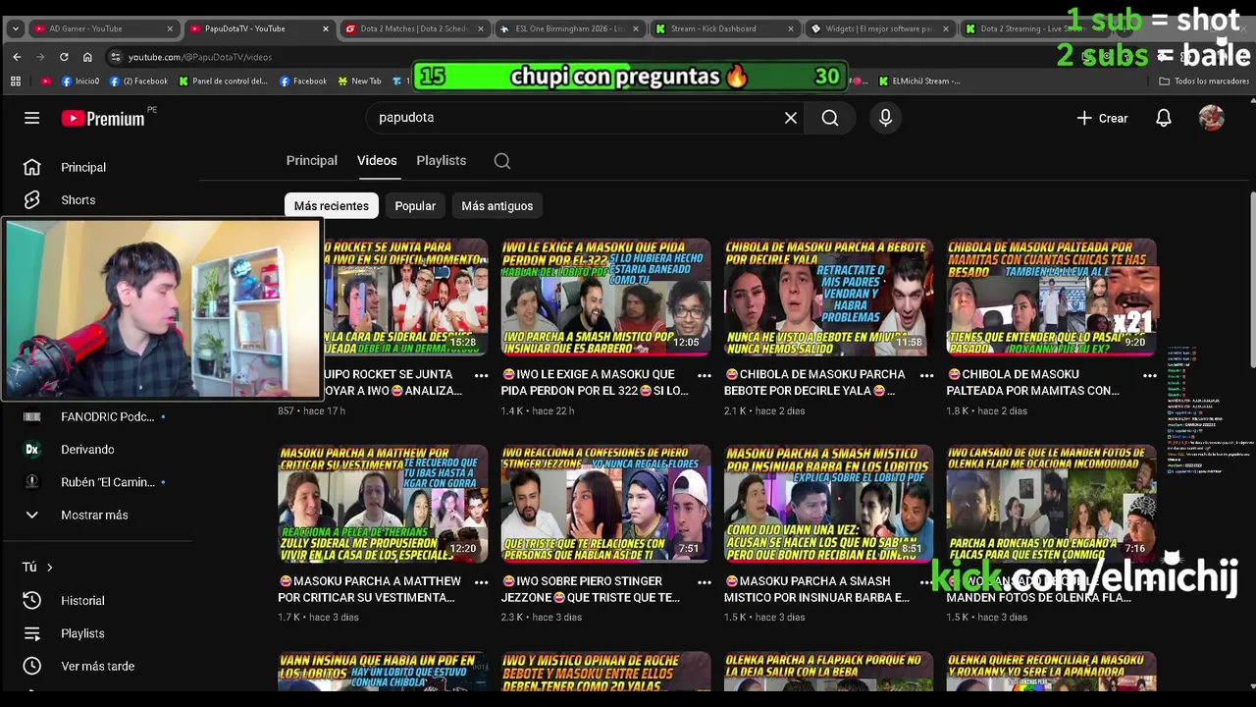Switch to channel Playlists tab
1256x707 pixels.
point(441,160)
